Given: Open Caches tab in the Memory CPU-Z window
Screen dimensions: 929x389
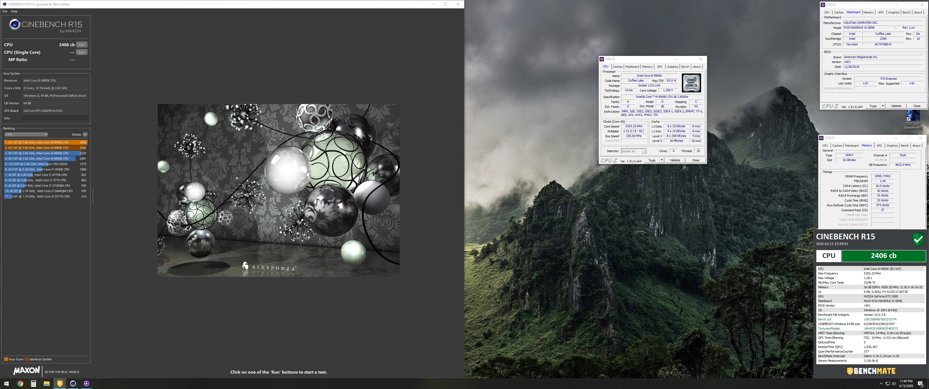Looking at the screenshot, I should (837, 146).
